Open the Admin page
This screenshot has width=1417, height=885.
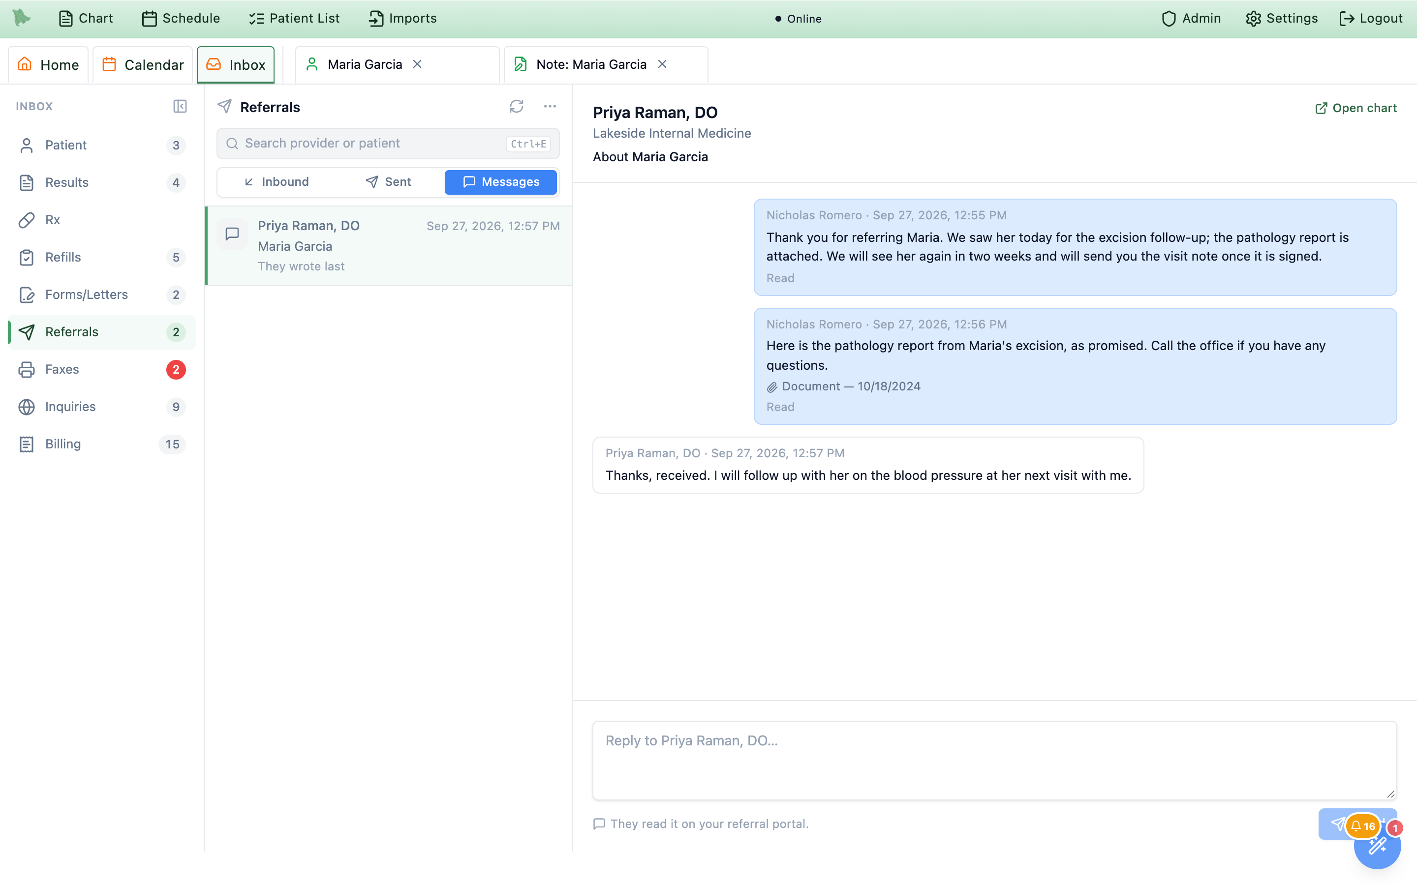[x=1191, y=18]
